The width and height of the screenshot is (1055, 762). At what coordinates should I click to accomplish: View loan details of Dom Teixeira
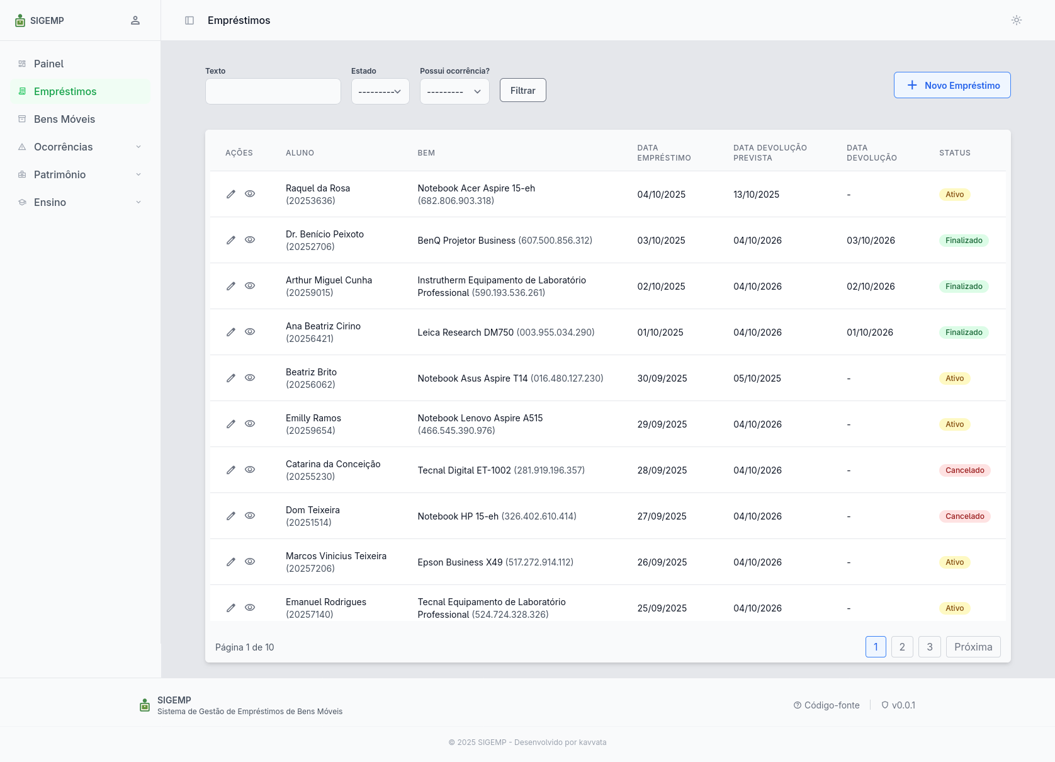[250, 516]
